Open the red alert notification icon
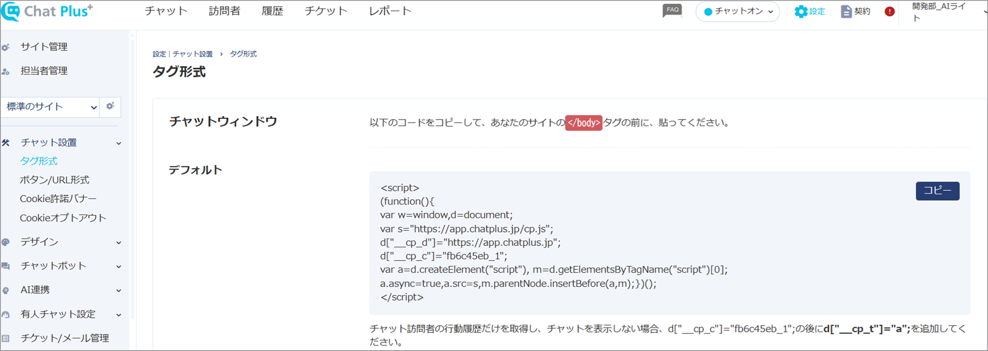Viewport: 988px width, 351px height. point(890,12)
